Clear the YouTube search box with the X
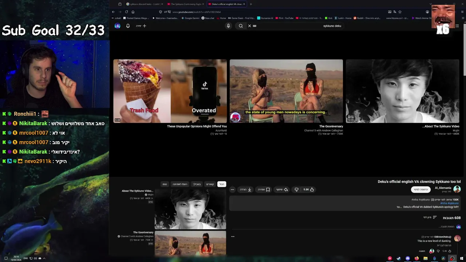466x262 pixels. coord(249,26)
